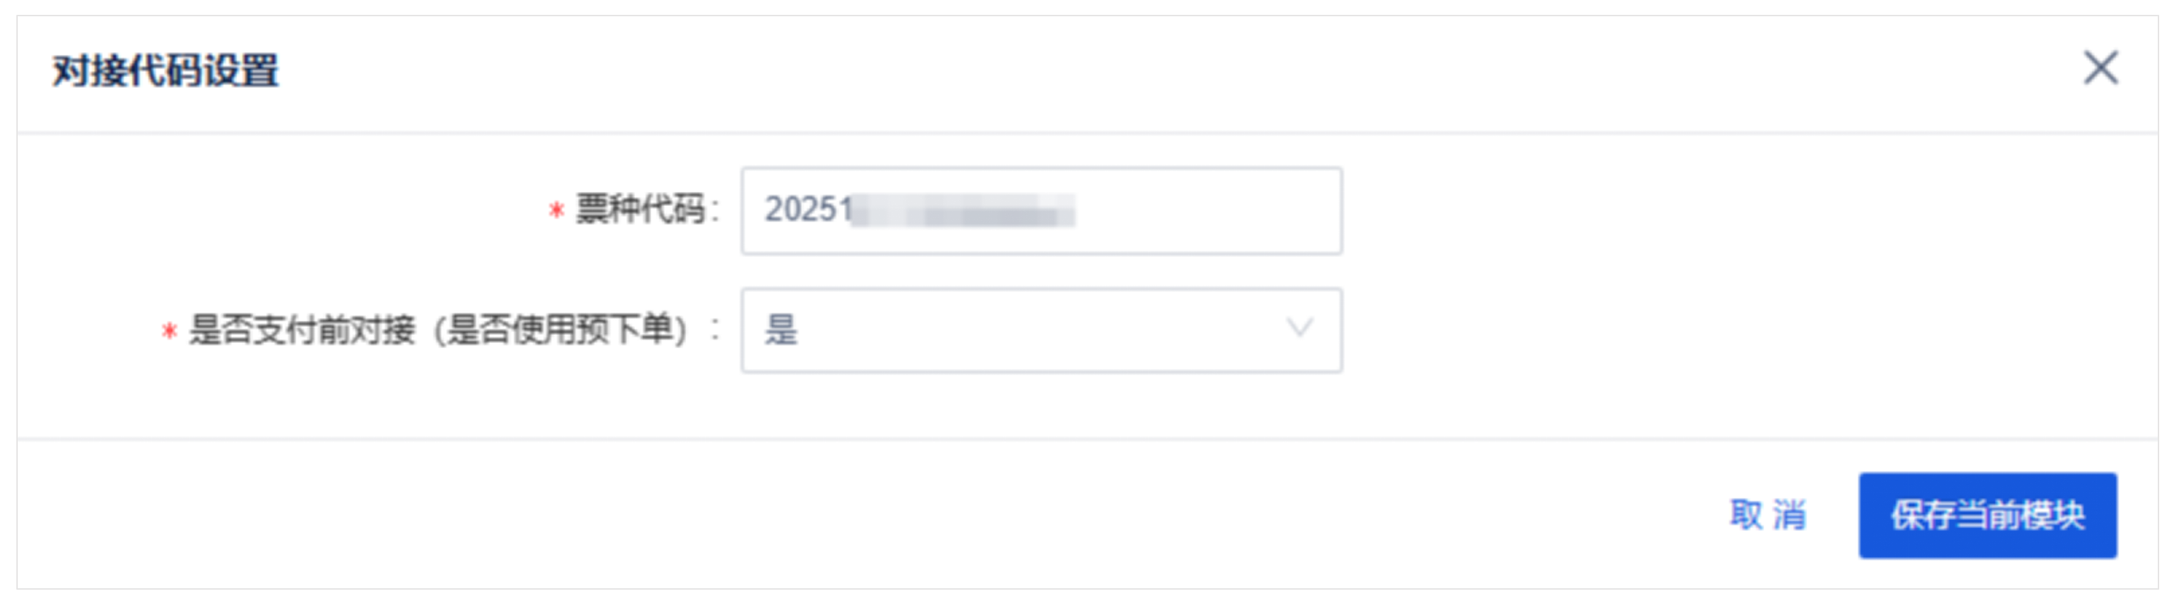The width and height of the screenshot is (2177, 606).
Task: Click the empty right side of 票种代码 field
Action: pyautogui.click(x=1209, y=210)
